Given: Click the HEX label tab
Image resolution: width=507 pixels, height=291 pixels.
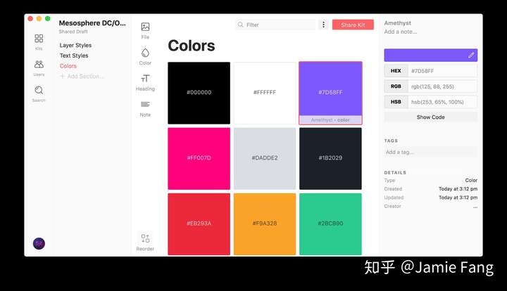Looking at the screenshot, I should [396, 71].
